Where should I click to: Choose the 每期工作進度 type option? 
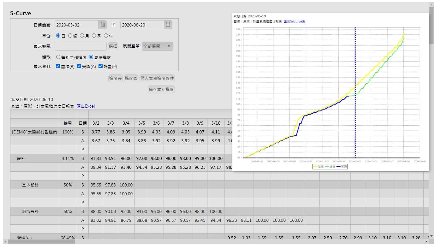58,57
